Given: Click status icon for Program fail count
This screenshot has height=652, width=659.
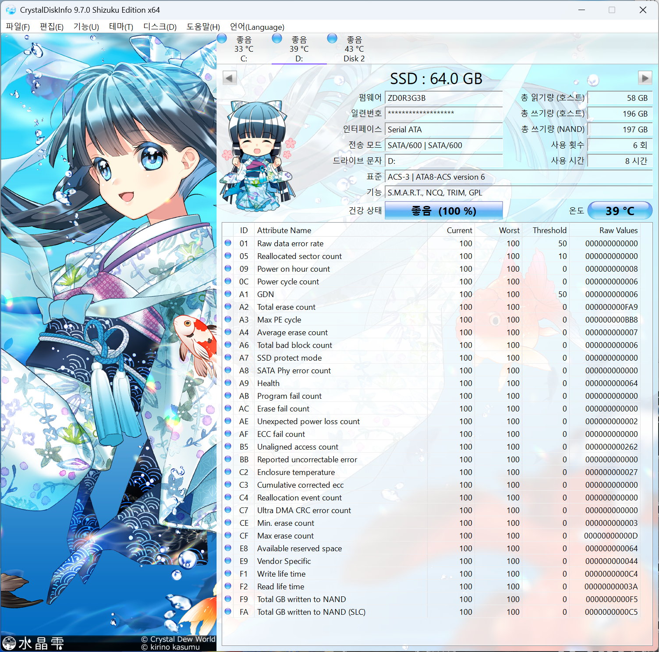Looking at the screenshot, I should (x=228, y=395).
